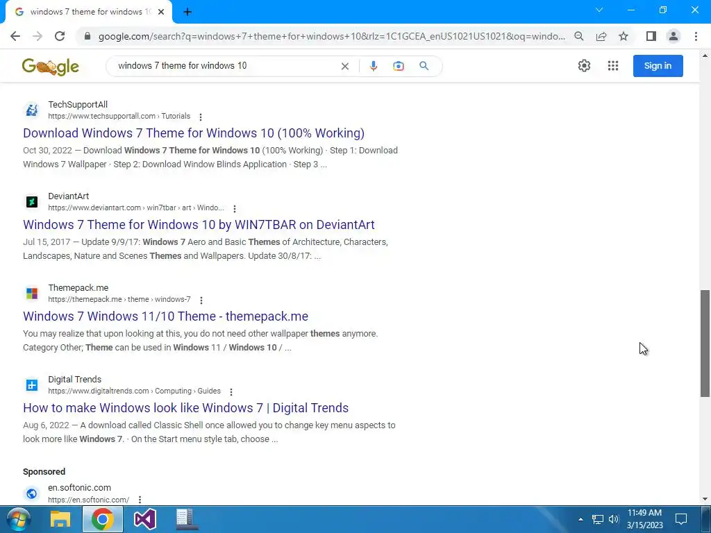711x533 pixels.
Task: Open taskbar clock showing 11:49 AM
Action: 644,519
